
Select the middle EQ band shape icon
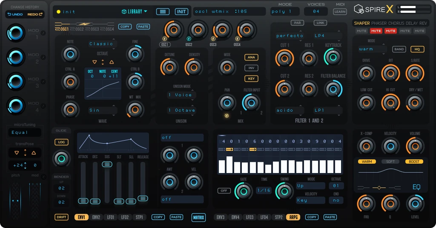click(379, 188)
